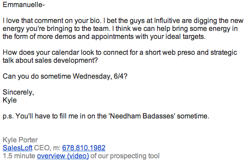Click the greeting 'Emmanuelle-'

click(x=24, y=4)
